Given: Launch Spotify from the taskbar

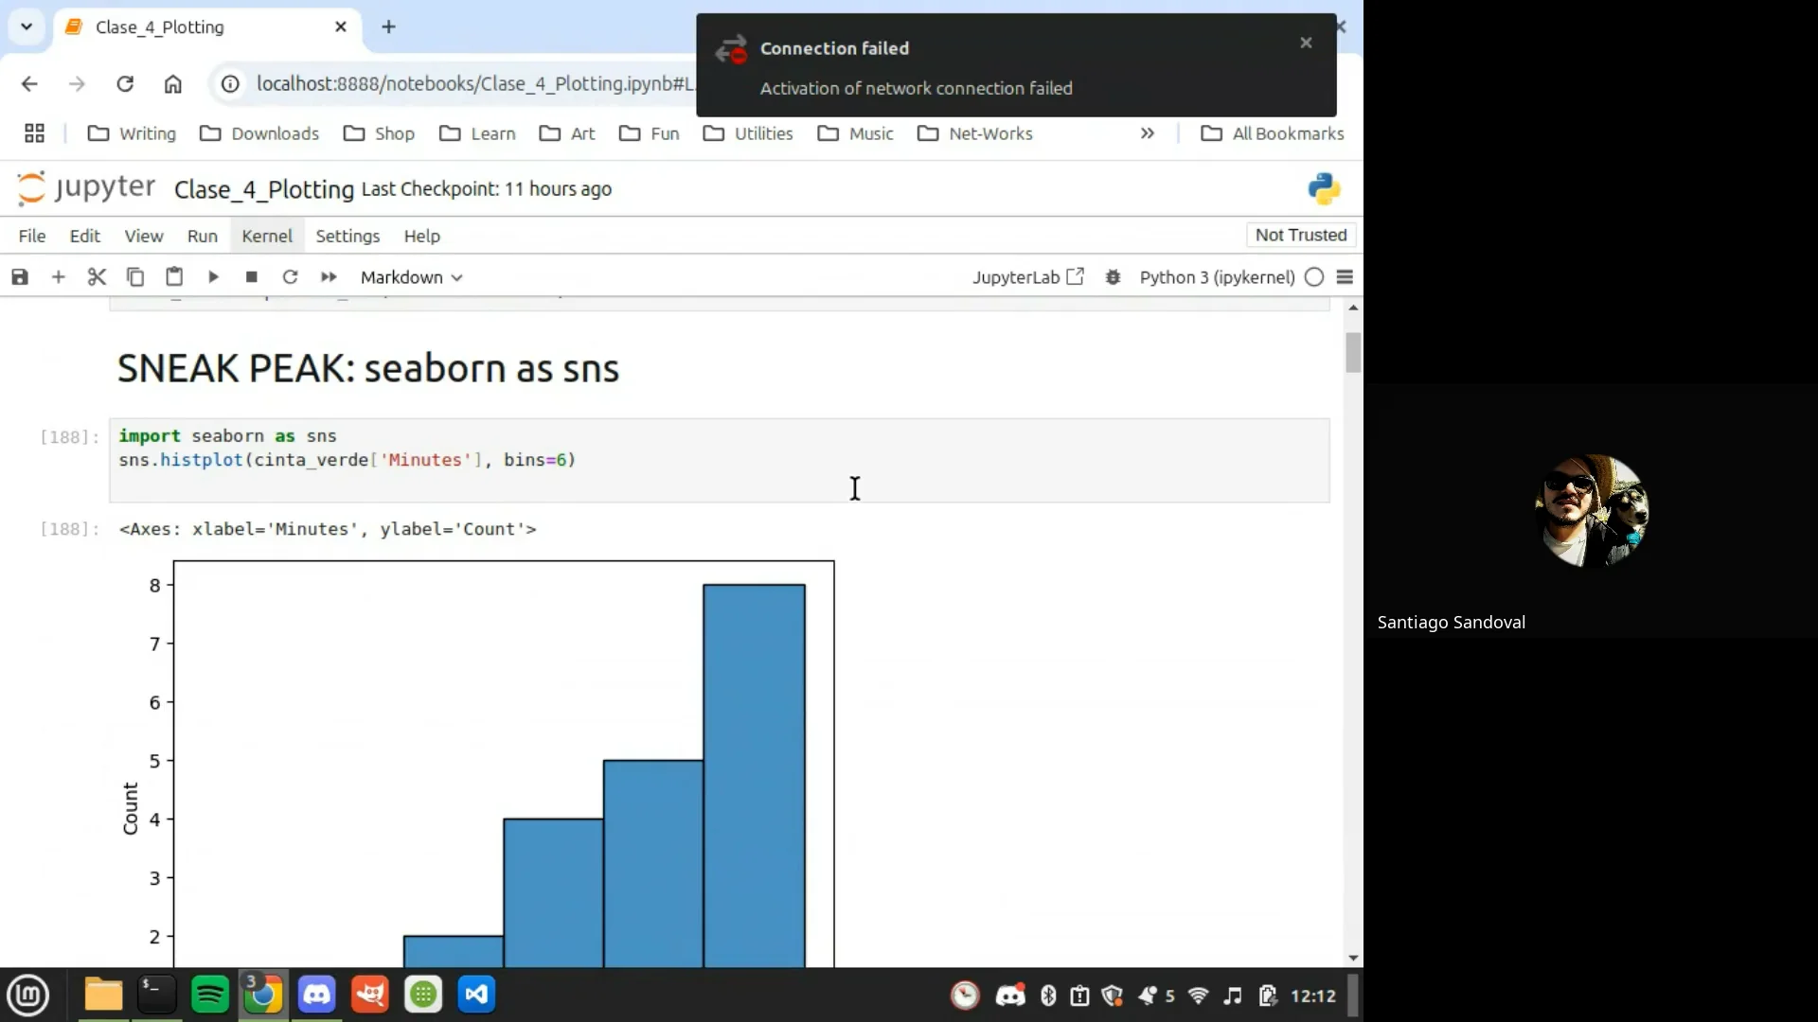Looking at the screenshot, I should pyautogui.click(x=209, y=995).
